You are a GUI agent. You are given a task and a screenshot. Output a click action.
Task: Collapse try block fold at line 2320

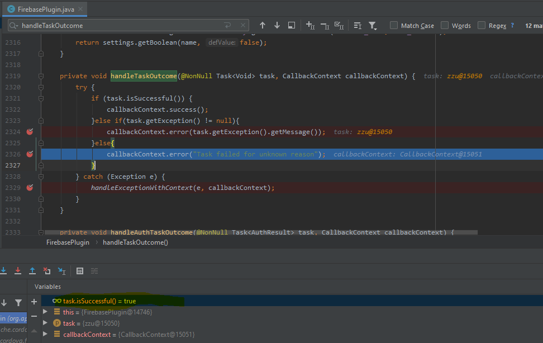41,87
